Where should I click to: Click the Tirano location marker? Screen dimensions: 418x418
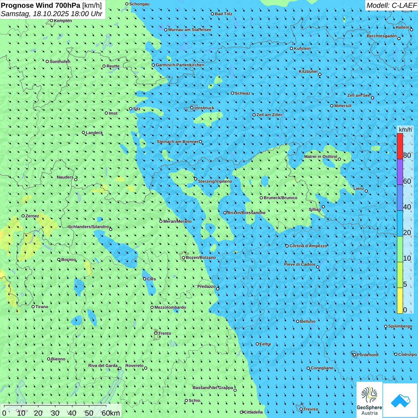pyautogui.click(x=33, y=307)
